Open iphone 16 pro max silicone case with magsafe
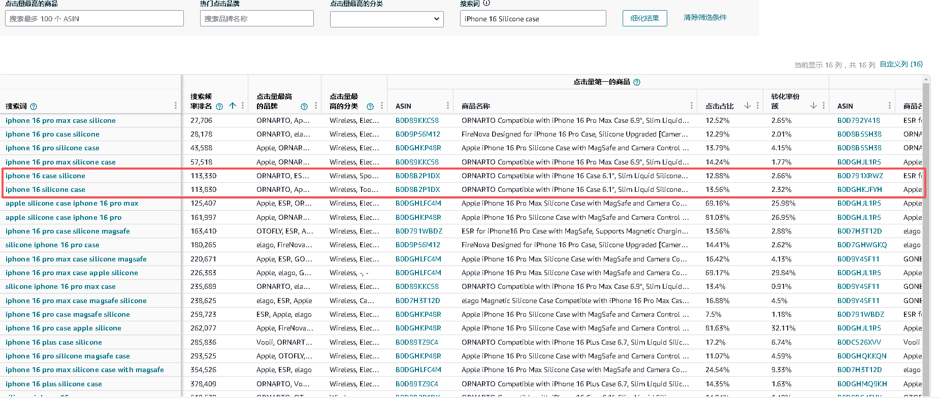Screen dimensions: 940x398 point(84,370)
